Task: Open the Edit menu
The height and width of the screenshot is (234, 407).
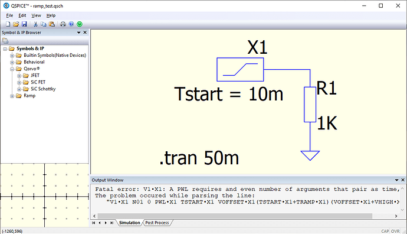Action: click(x=22, y=15)
